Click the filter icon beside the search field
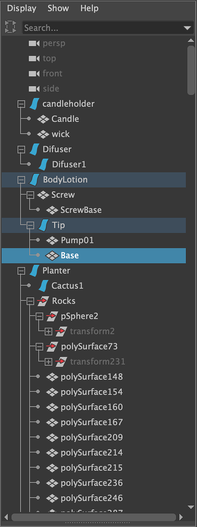Image resolution: width=197 pixels, height=527 pixels. coord(11,27)
